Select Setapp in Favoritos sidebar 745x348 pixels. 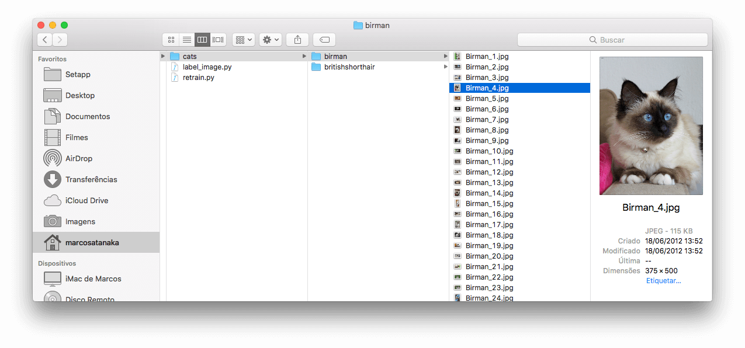(x=78, y=74)
